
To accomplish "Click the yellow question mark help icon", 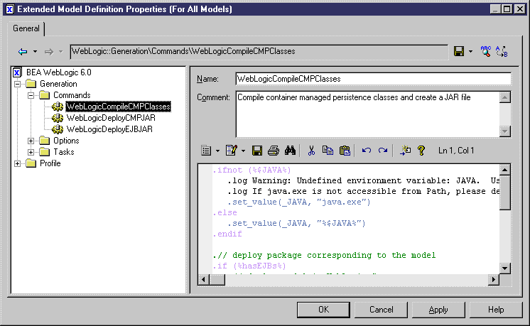I will 421,151.
